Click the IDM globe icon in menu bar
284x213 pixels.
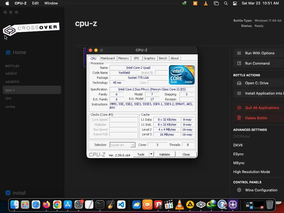[184, 3]
